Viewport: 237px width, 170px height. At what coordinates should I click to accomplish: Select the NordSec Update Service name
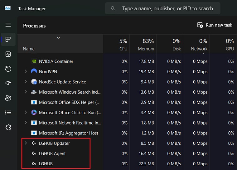coord(62,82)
